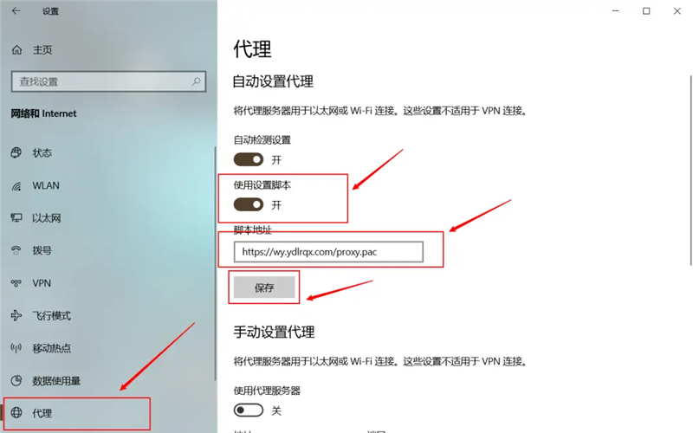Focus the 查找设置 search field

point(108,81)
